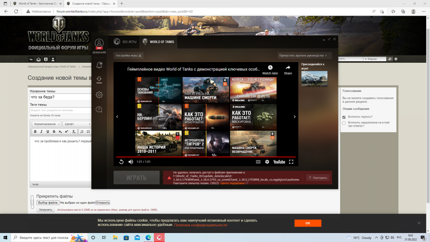The height and width of the screenshot is (242, 430).
Task: Open a new browser tab with plus
Action: (x=122, y=3)
